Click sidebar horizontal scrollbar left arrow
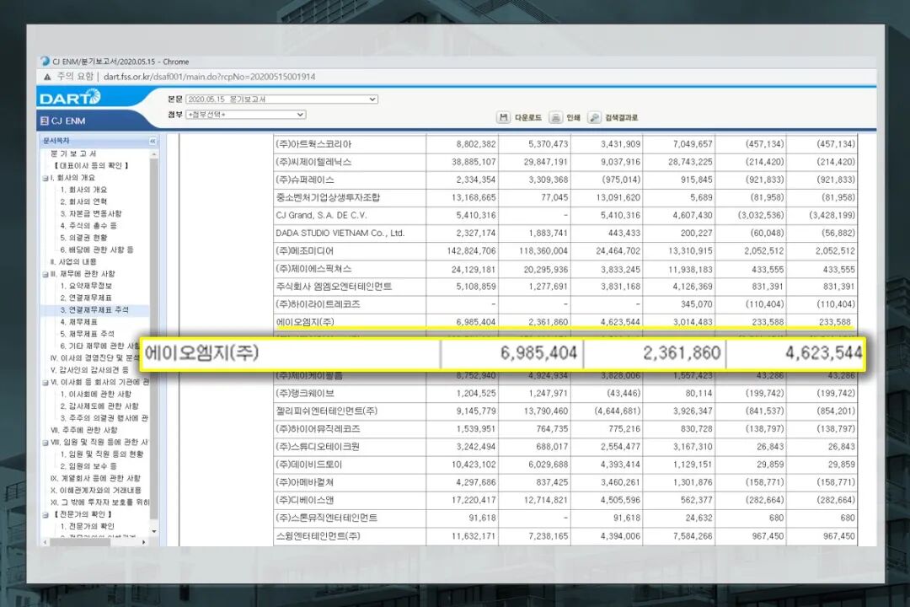The height and width of the screenshot is (607, 910). click(x=45, y=542)
